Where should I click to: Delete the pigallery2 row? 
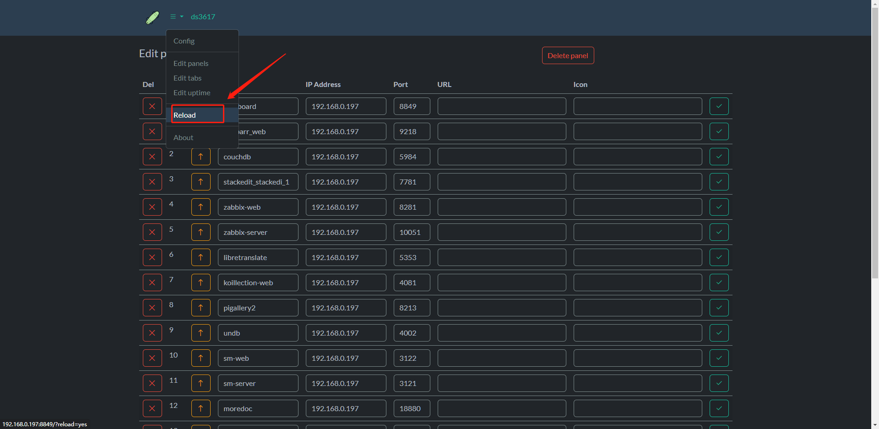point(152,308)
